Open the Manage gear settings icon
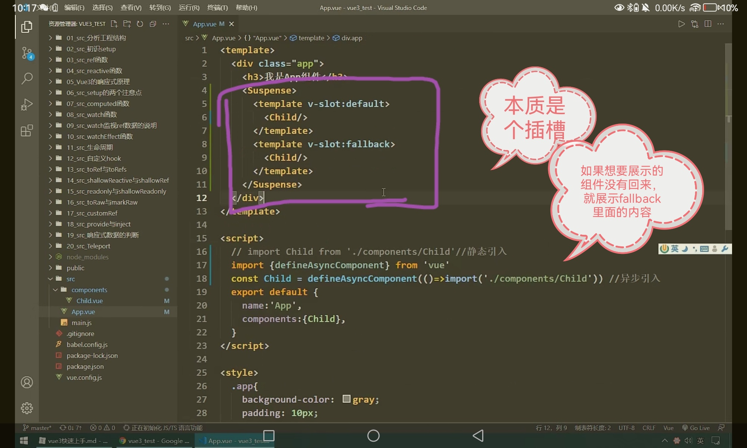Viewport: 747px width, 448px height. (27, 408)
